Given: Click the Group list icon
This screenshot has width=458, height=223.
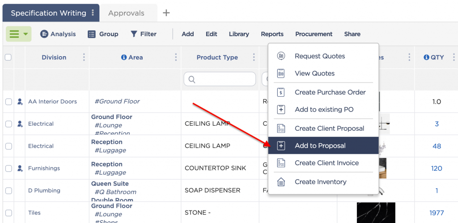Looking at the screenshot, I should tap(92, 34).
